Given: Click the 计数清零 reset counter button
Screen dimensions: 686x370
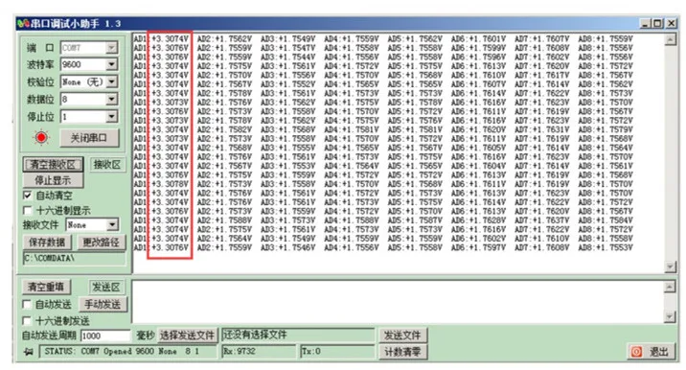Looking at the screenshot, I should coord(402,352).
